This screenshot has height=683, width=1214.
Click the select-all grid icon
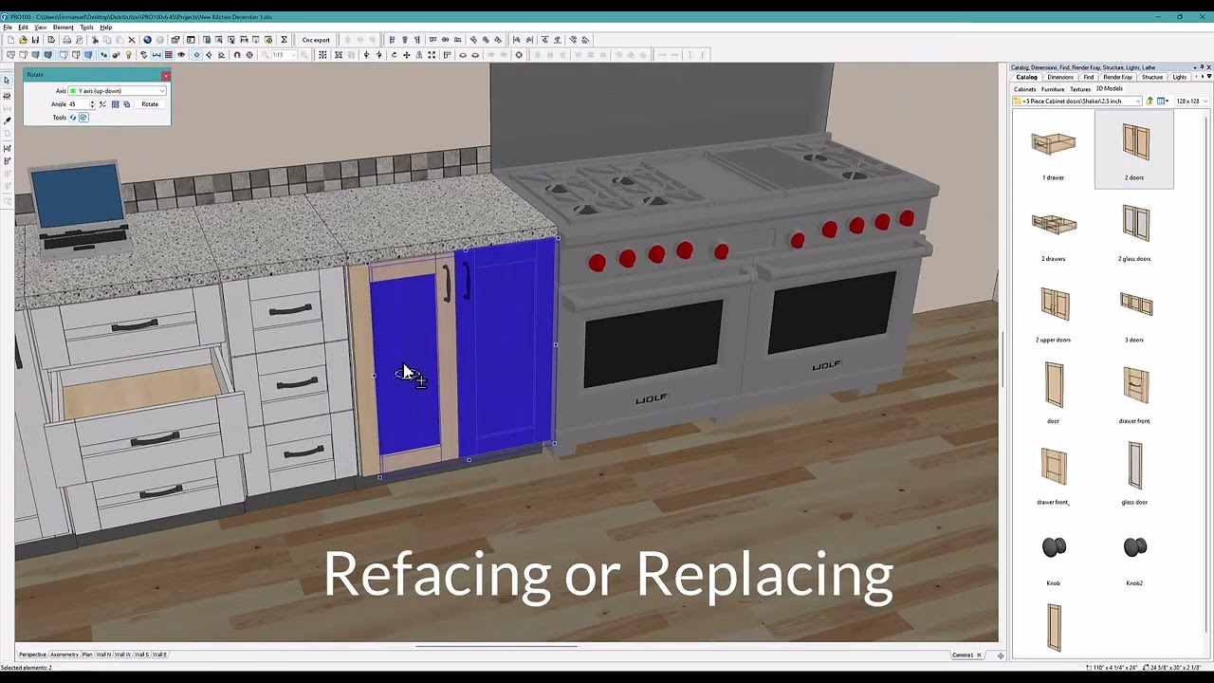pos(322,55)
